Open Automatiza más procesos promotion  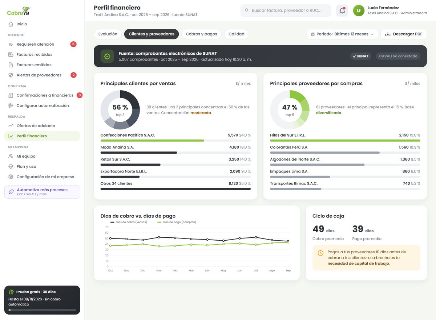(x=42, y=192)
